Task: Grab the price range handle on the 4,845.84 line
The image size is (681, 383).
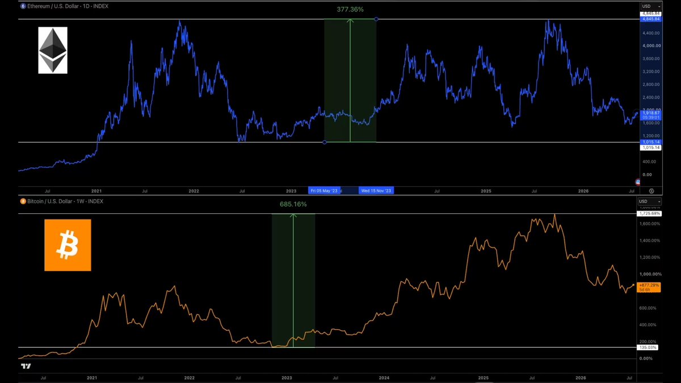Action: coord(377,19)
